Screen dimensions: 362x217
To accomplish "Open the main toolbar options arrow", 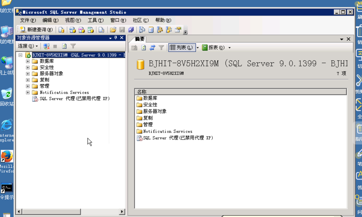I will pyautogui.click(x=186, y=32).
